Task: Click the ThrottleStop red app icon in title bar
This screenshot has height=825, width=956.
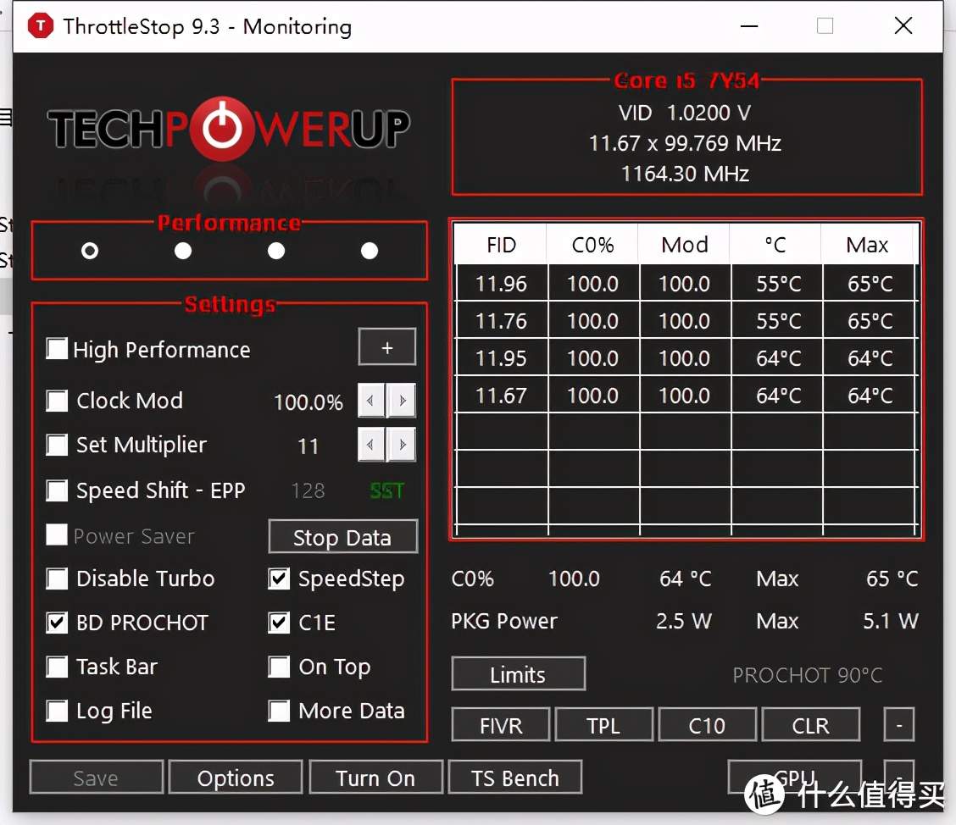Action: 41,25
